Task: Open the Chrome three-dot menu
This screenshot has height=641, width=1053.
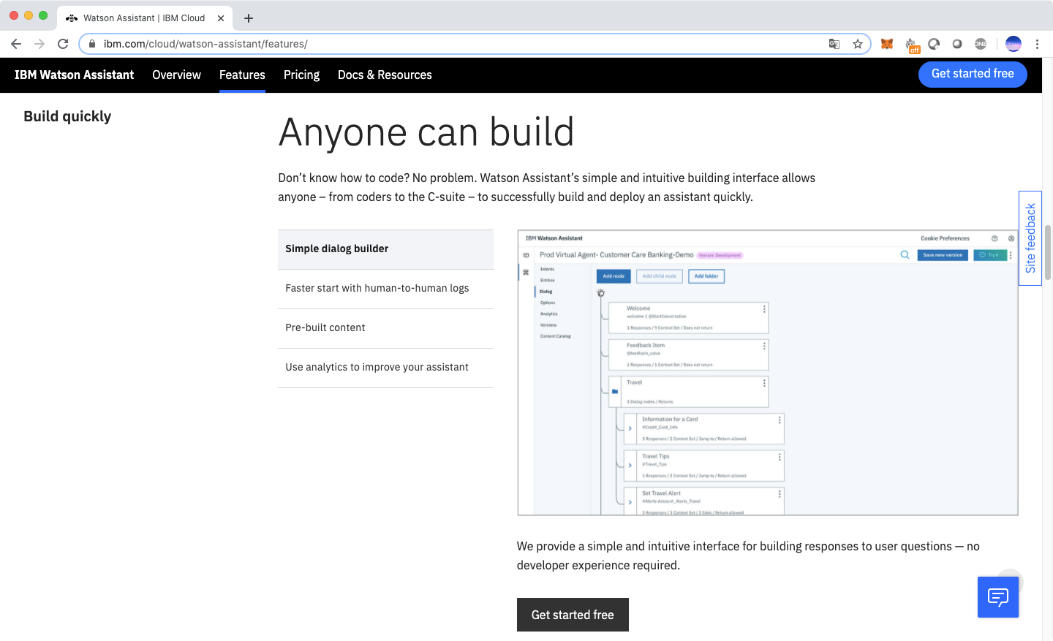Action: coord(1037,44)
